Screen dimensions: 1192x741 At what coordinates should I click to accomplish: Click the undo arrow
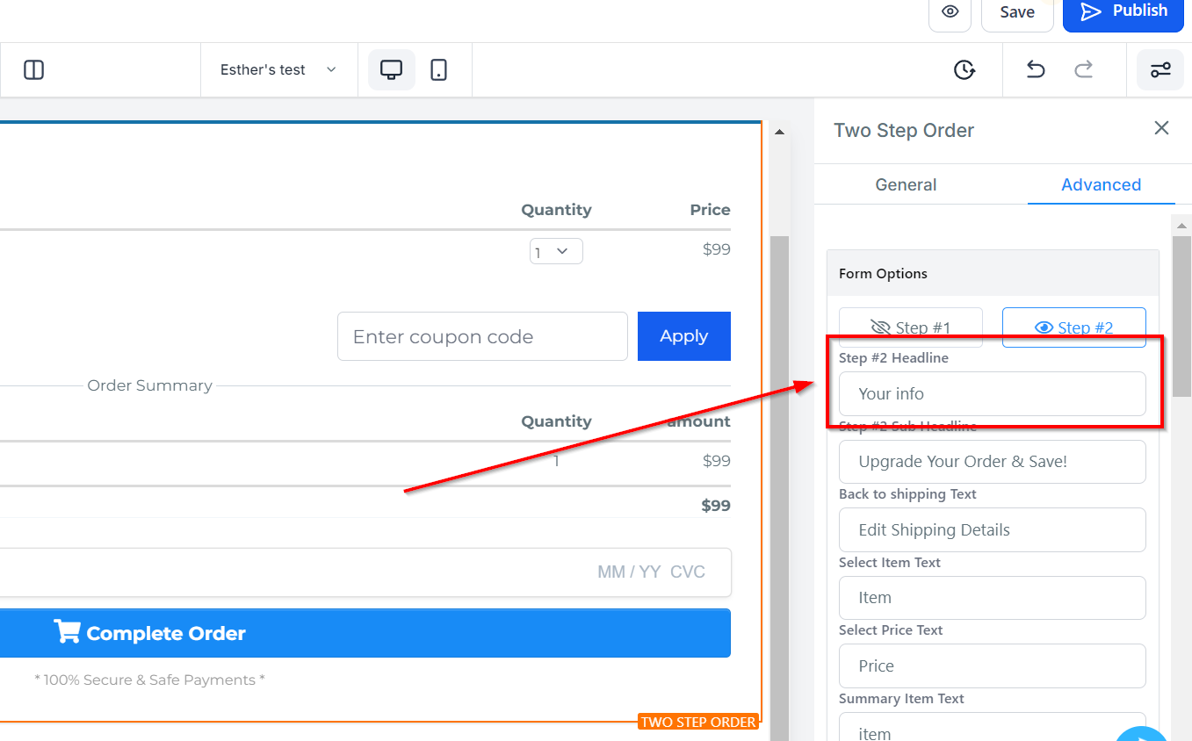pyautogui.click(x=1036, y=70)
